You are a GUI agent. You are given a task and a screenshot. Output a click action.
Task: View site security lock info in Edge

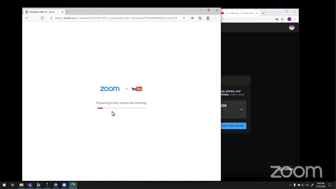coord(51,18)
